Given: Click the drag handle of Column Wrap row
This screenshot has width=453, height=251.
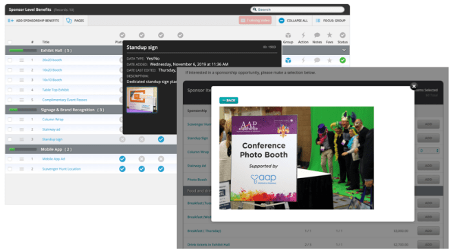Looking at the screenshot, I should [x=22, y=120].
